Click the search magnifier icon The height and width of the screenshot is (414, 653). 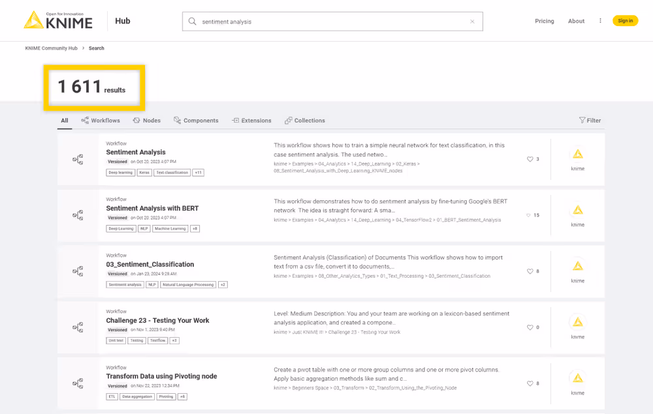193,21
